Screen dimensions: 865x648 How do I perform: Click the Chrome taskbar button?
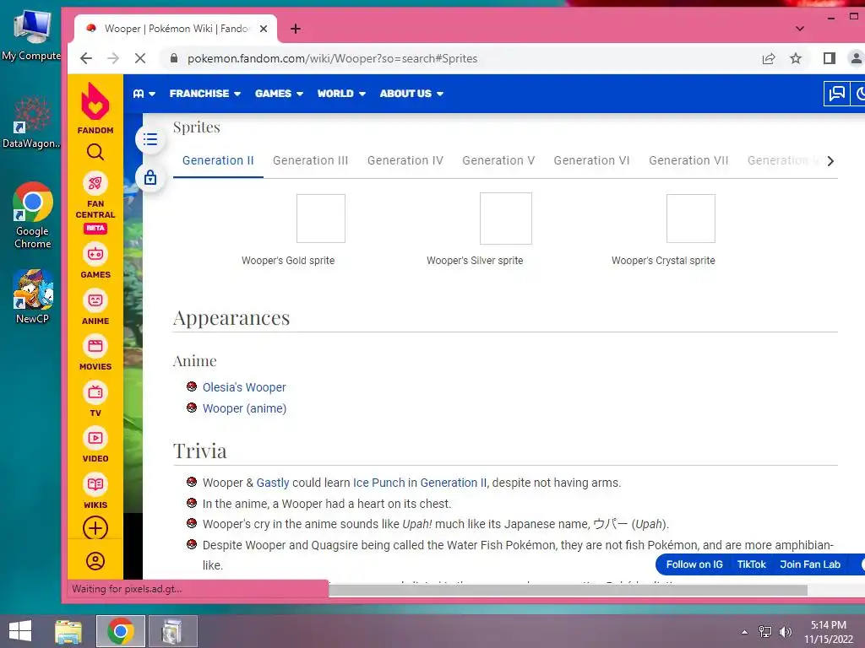click(x=120, y=631)
